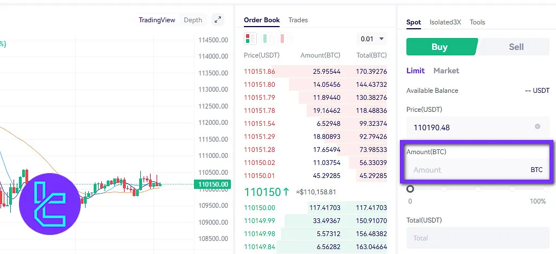
Task: Click the Amount BTC input field
Action: click(x=477, y=170)
